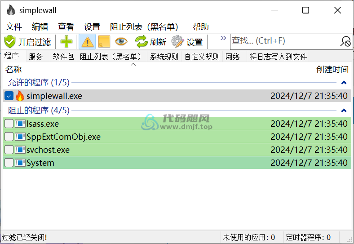
Task: Open the 阻止列表 (黑名单) menu
Action: 144,27
